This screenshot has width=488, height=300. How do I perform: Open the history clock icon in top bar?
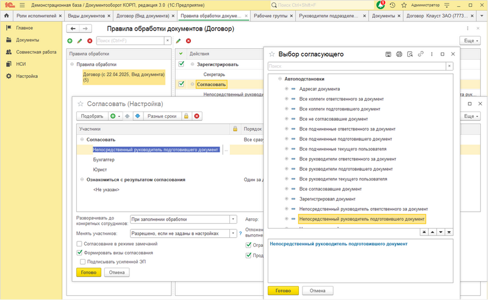(392, 4)
